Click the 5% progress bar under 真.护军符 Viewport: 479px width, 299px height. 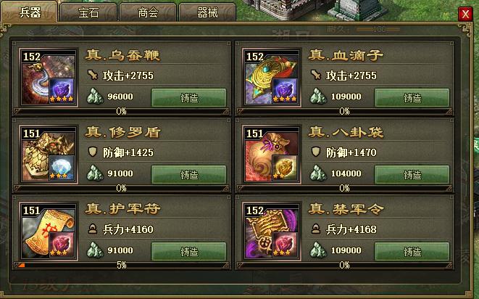pos(122,265)
